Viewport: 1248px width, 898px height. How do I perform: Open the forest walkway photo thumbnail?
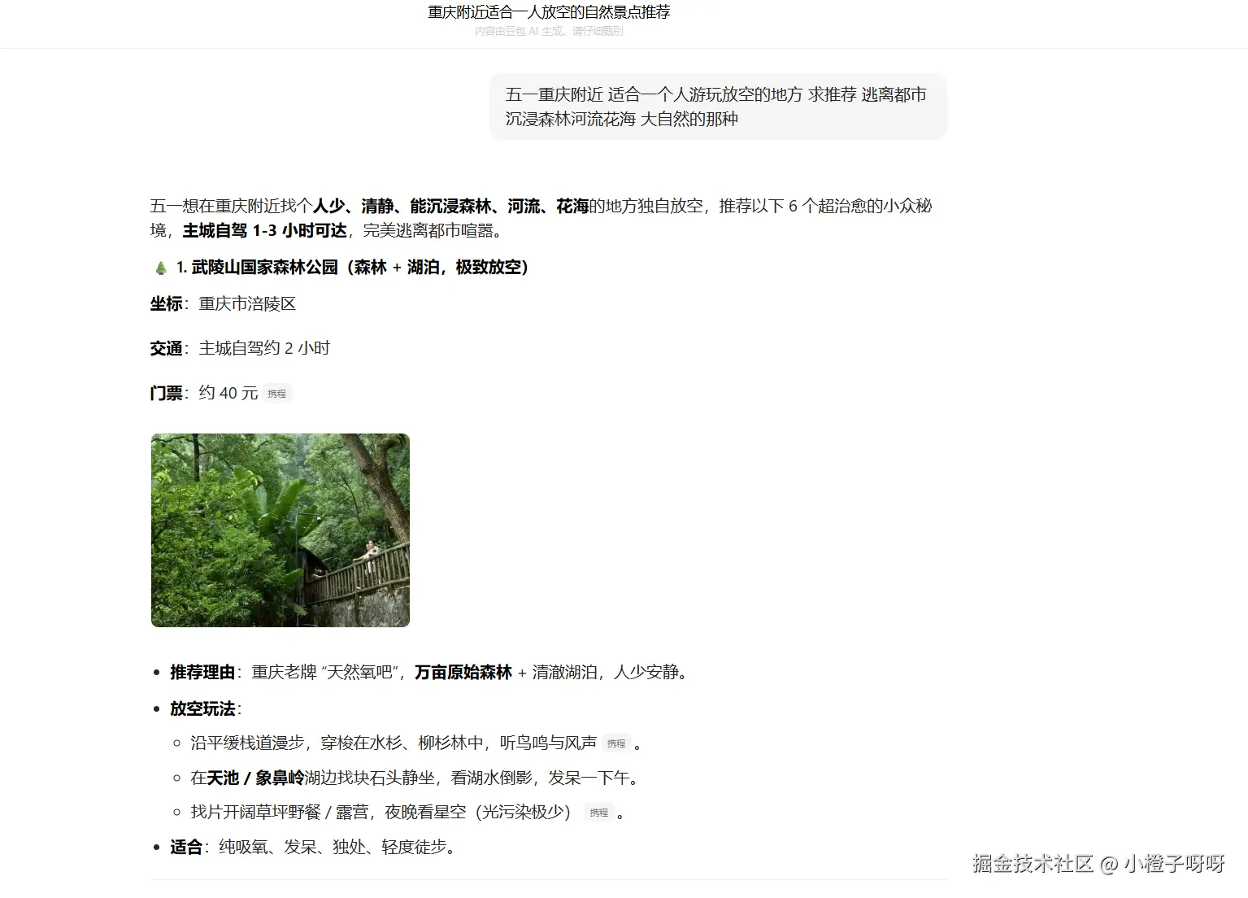tap(280, 530)
